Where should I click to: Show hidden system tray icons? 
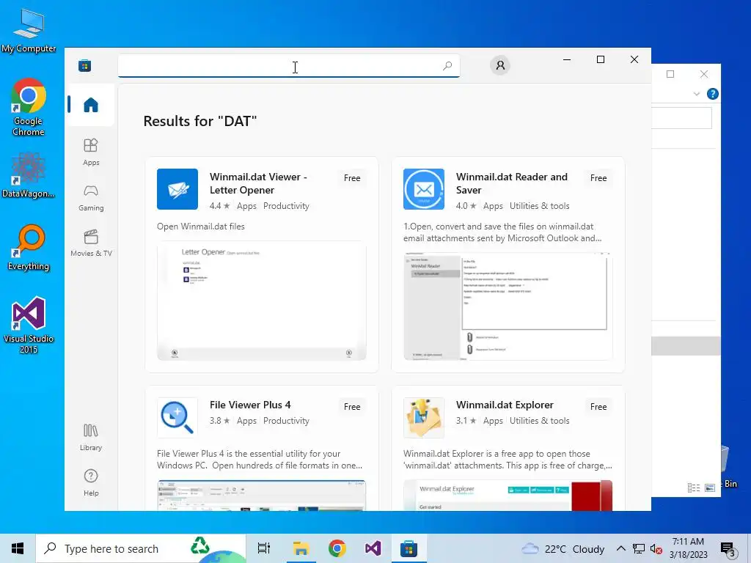point(620,548)
